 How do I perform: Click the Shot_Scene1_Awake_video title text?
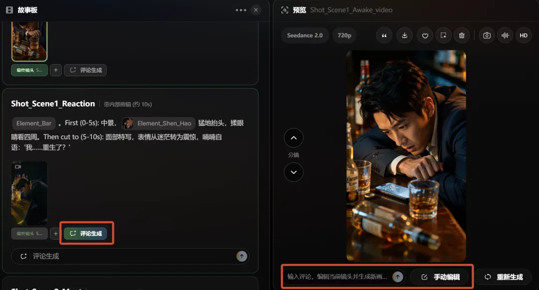pos(351,10)
